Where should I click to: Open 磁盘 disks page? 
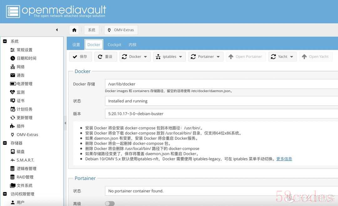tap(18, 152)
